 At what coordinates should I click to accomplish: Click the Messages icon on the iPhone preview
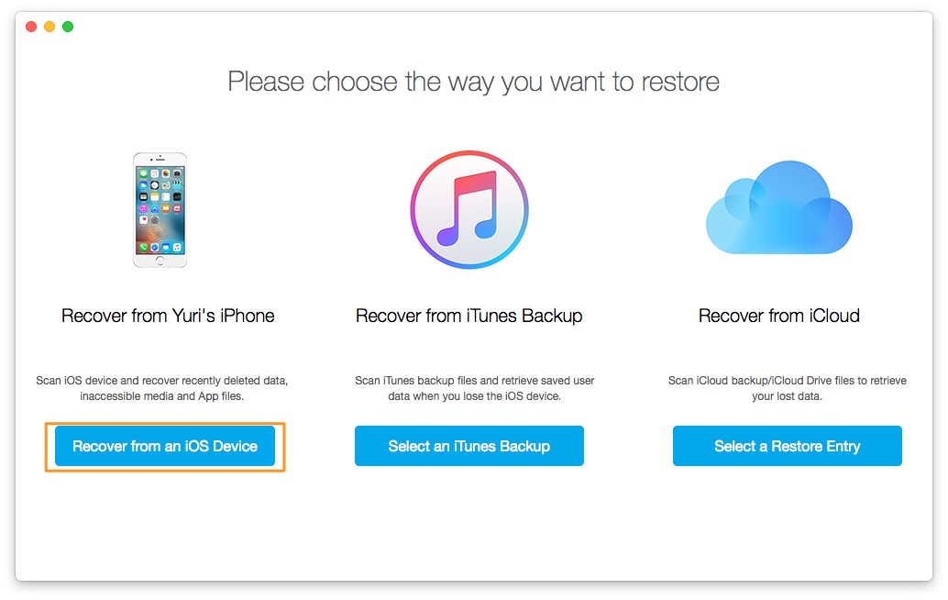(x=142, y=174)
